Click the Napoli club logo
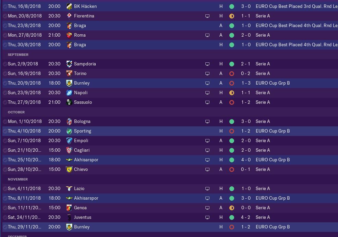Viewport: 338px width, 237px height. [69, 92]
